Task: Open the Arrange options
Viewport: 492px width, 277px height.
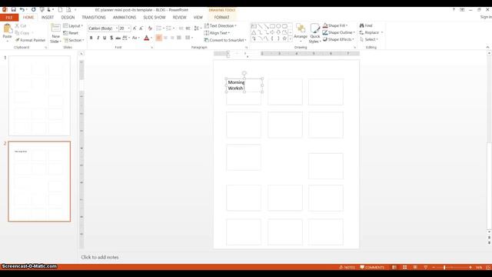Action: (x=301, y=33)
